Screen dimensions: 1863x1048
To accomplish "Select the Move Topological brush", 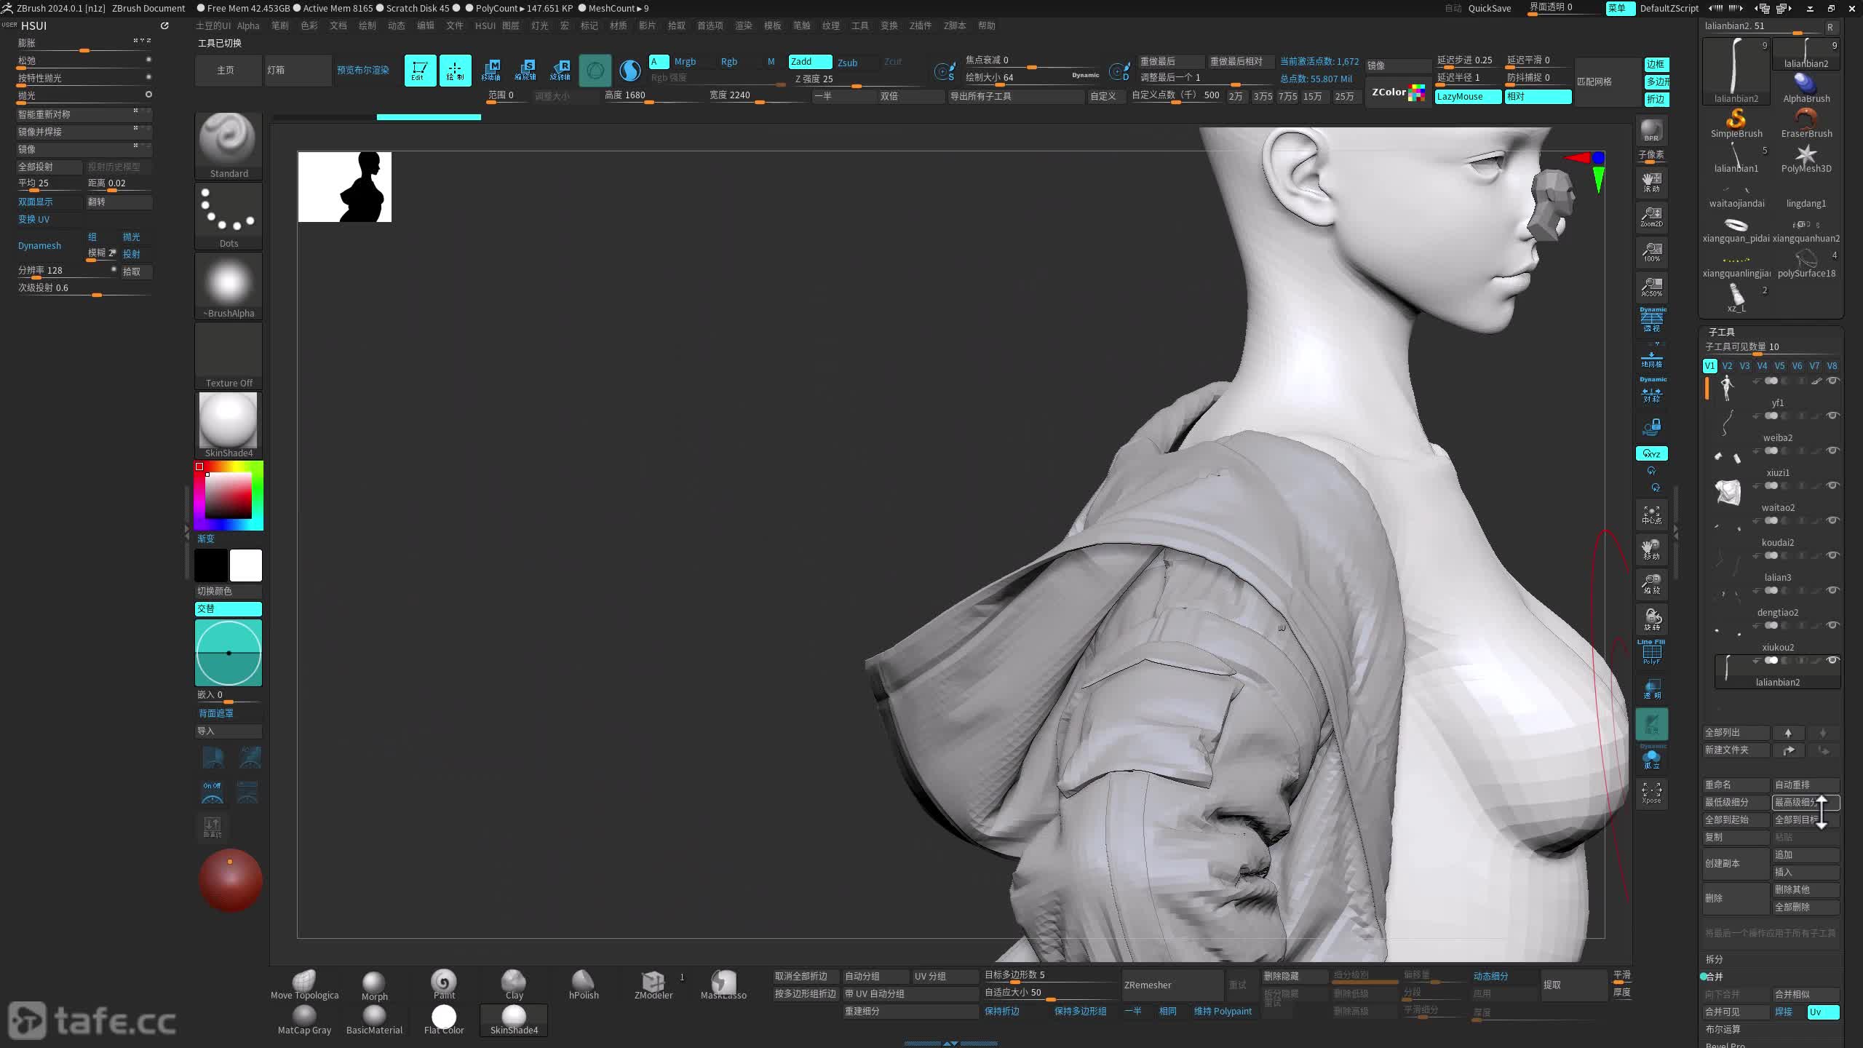I will (304, 985).
